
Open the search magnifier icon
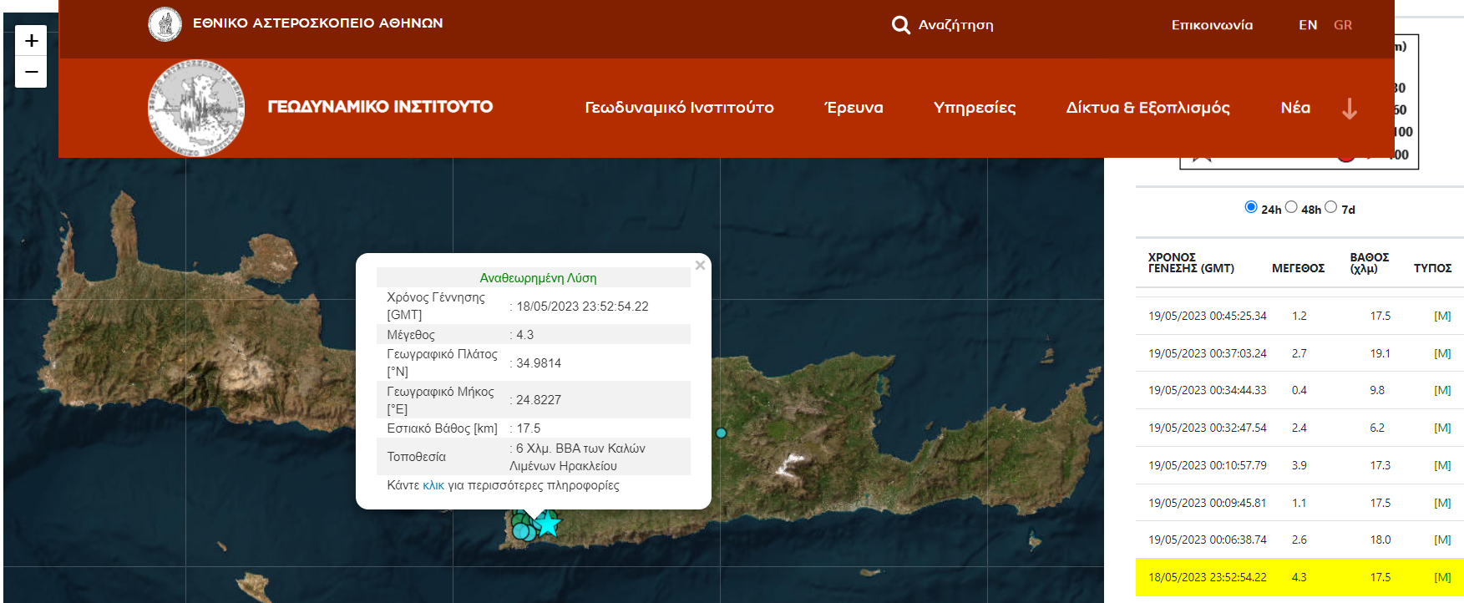(x=900, y=25)
